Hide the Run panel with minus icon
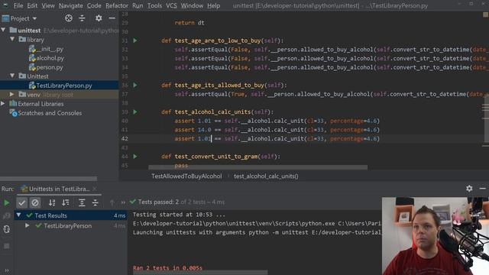Viewport: 489px width, 275px height. 482,189
